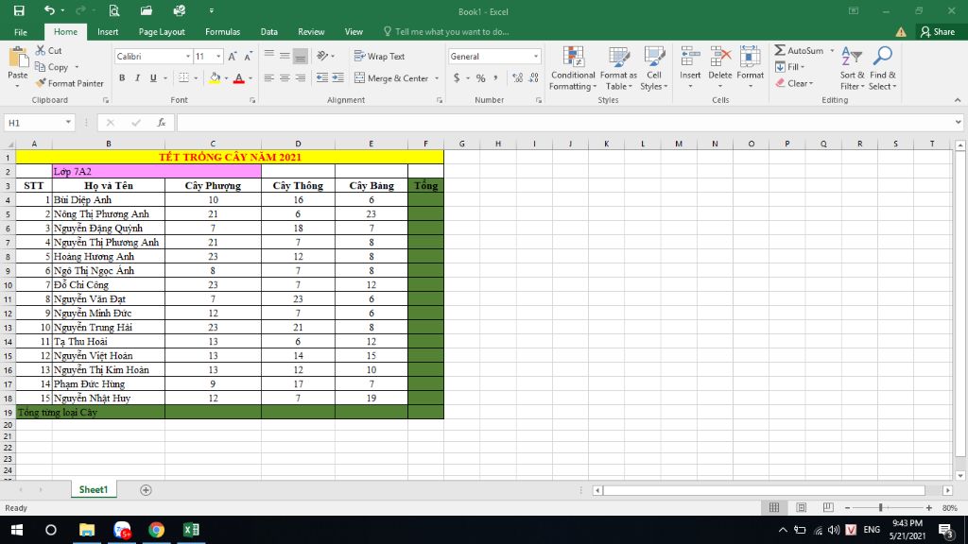Switch to the Page Layout tab
Screen dimensions: 968x544
tap(161, 32)
